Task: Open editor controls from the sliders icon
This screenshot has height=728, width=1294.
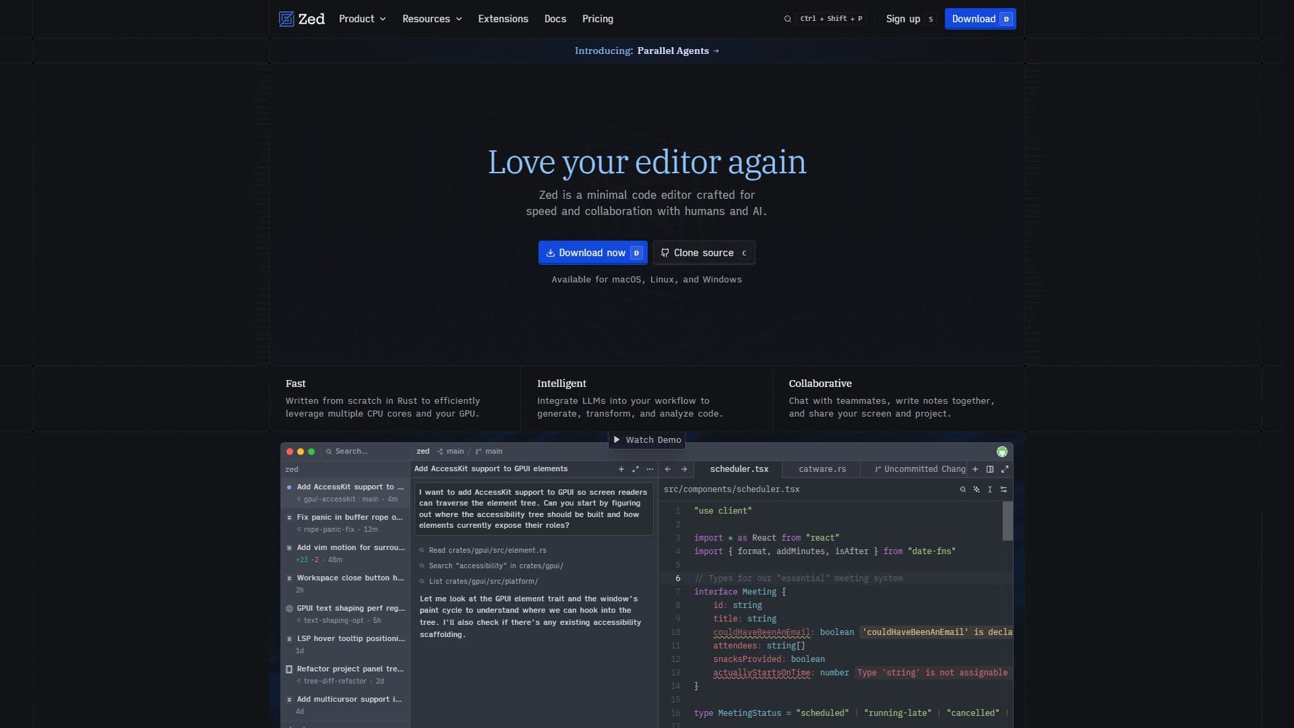Action: point(1004,489)
